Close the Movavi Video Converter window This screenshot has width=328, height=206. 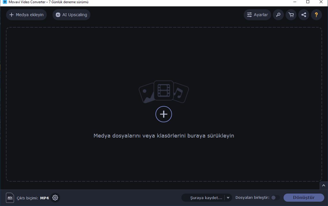click(321, 2)
